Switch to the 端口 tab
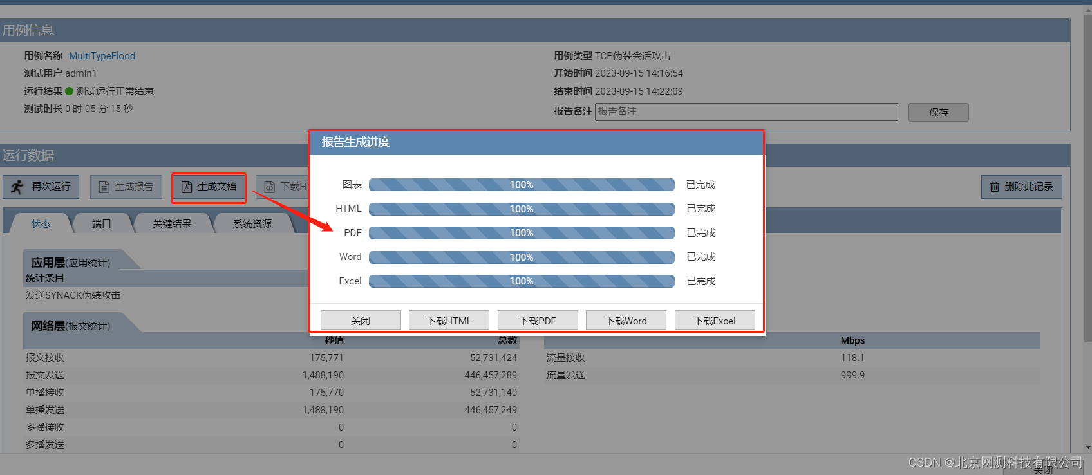The width and height of the screenshot is (1092, 475). pos(102,223)
